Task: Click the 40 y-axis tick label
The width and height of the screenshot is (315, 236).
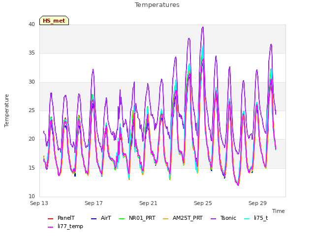Action: [x=31, y=24]
